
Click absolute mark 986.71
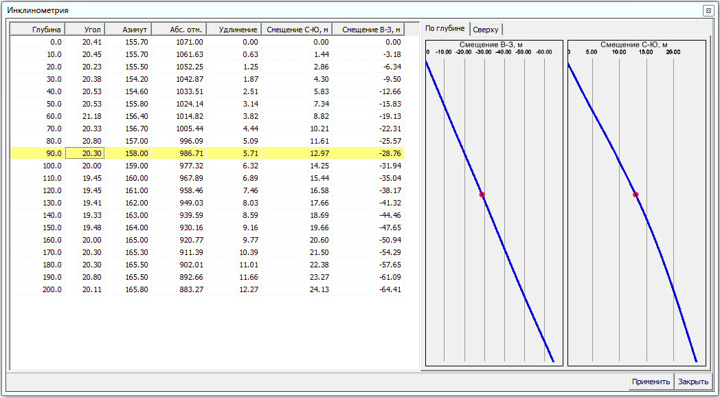click(191, 153)
